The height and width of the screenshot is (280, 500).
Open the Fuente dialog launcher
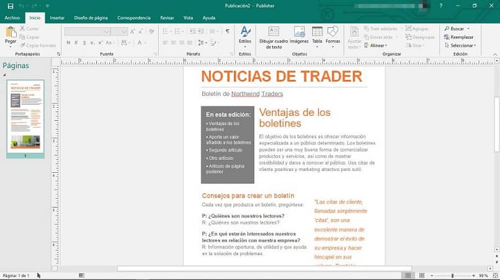coord(156,54)
